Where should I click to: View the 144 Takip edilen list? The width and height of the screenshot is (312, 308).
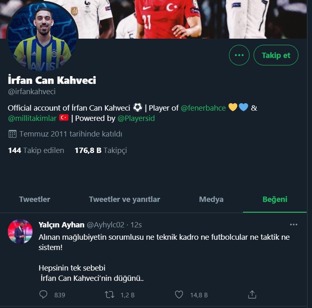pyautogui.click(x=36, y=151)
